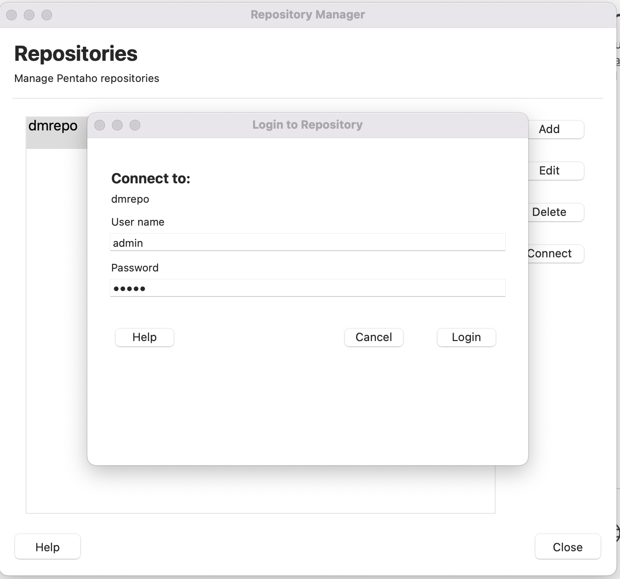
Task: Minimize the Login to Repository window
Action: [x=117, y=126]
